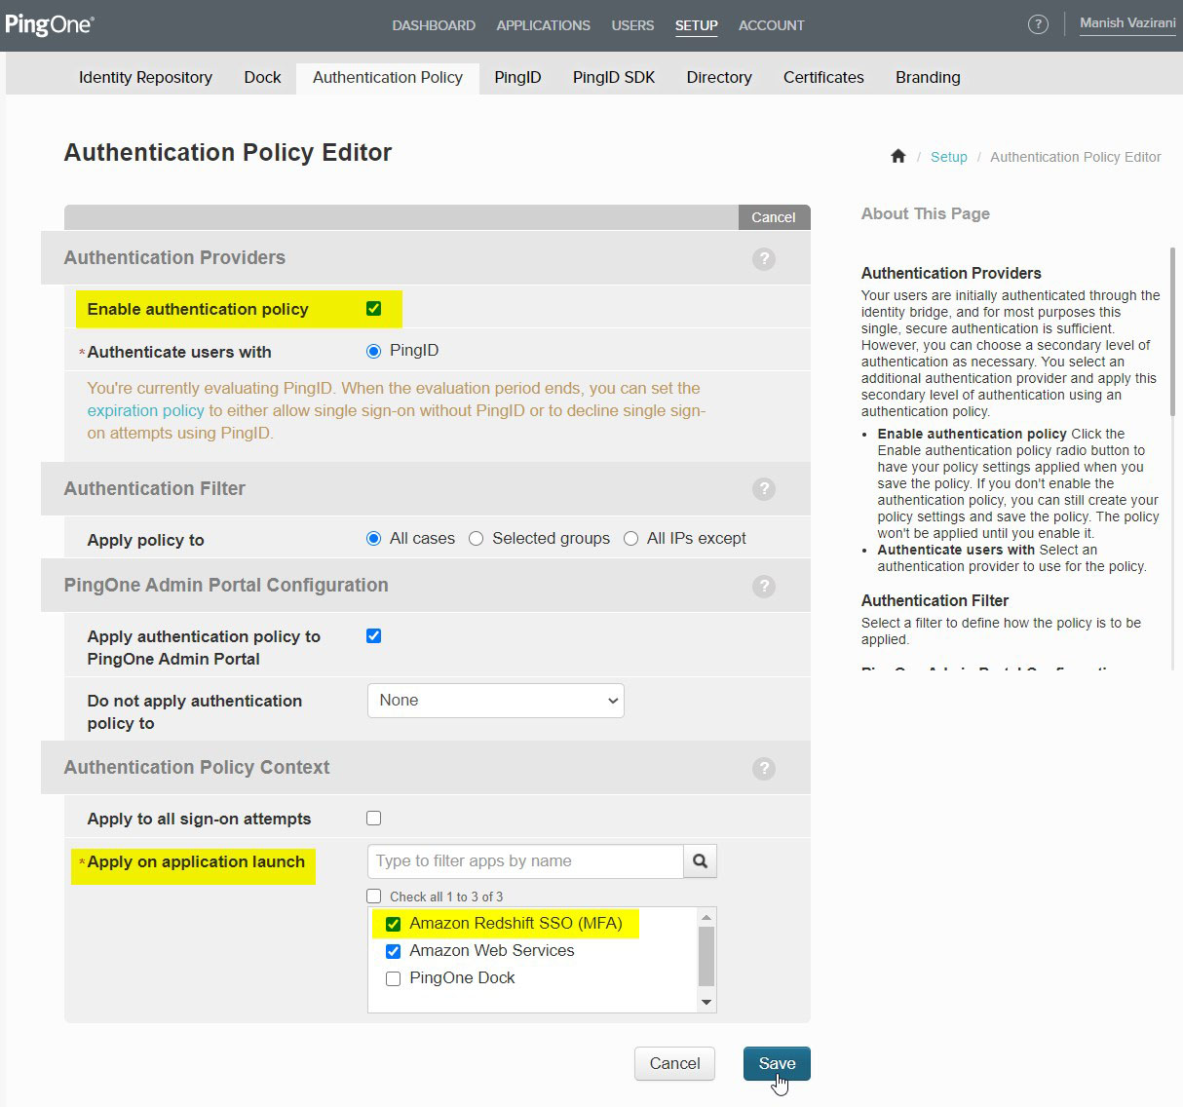Open help for Authentication Policy Context

pos(764,768)
